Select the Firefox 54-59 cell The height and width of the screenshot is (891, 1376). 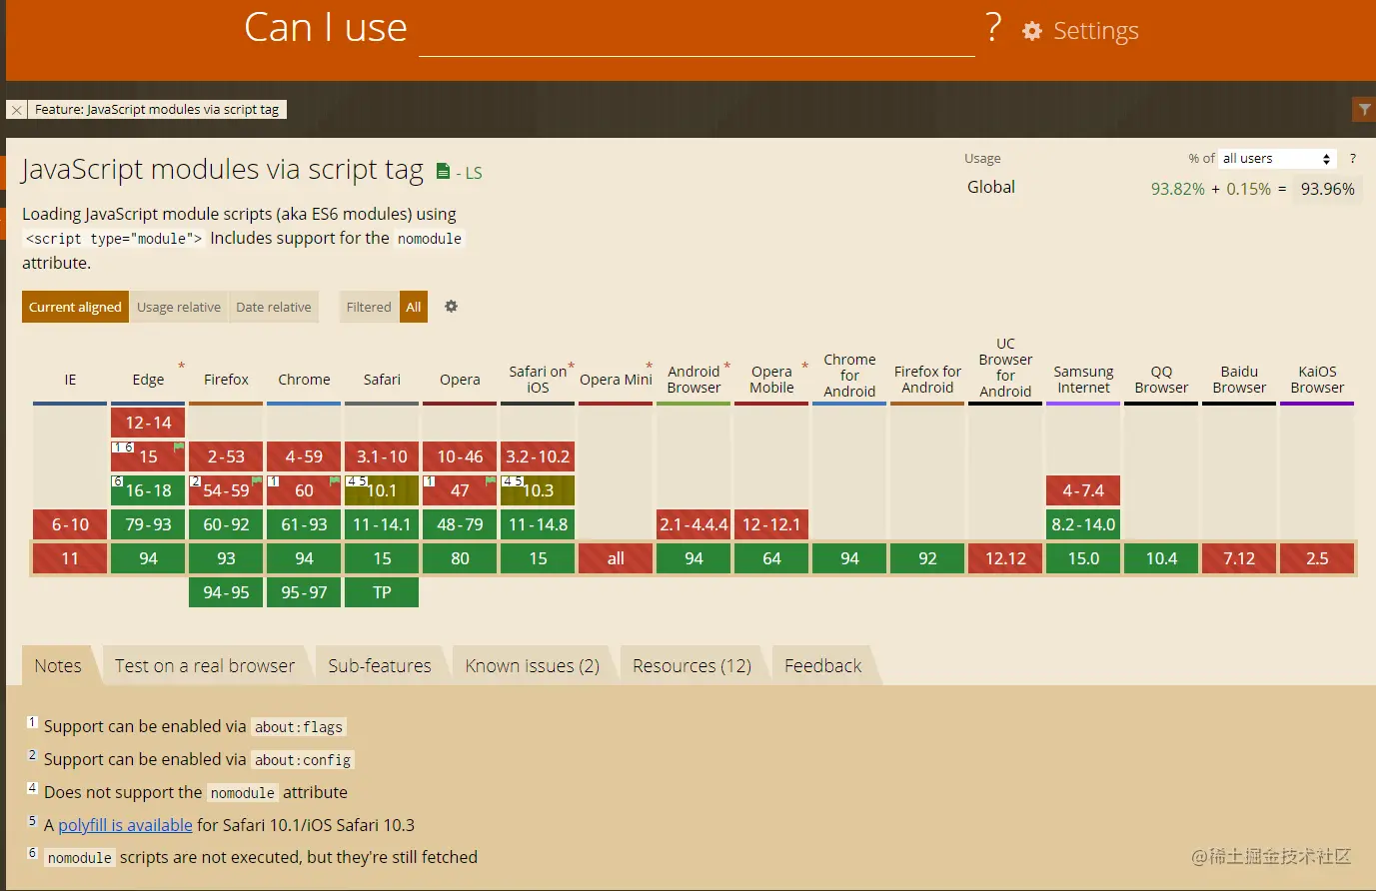coord(226,490)
